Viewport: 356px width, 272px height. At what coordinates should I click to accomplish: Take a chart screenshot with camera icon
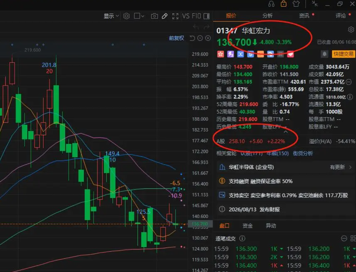click(154, 16)
